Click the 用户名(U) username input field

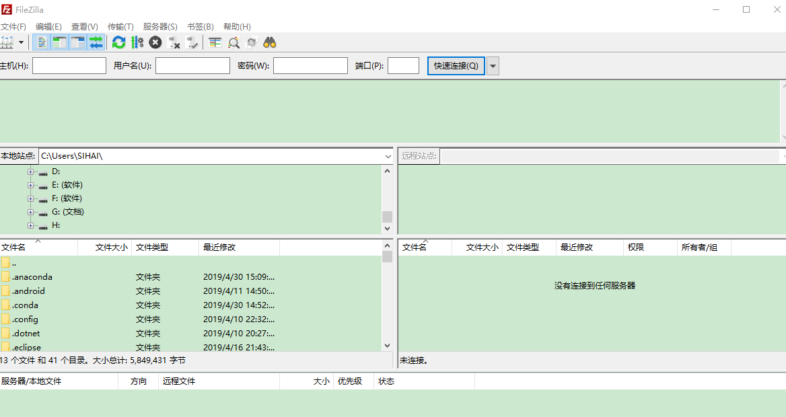[192, 66]
